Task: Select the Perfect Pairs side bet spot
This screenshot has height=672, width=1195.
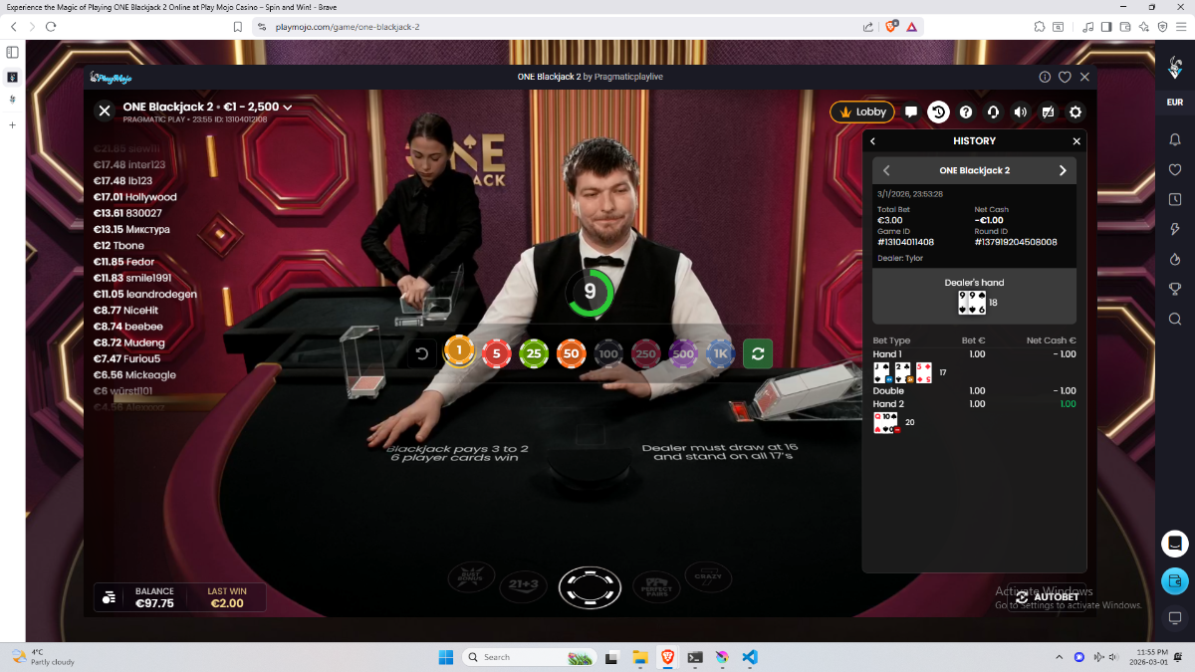Action: click(655, 585)
